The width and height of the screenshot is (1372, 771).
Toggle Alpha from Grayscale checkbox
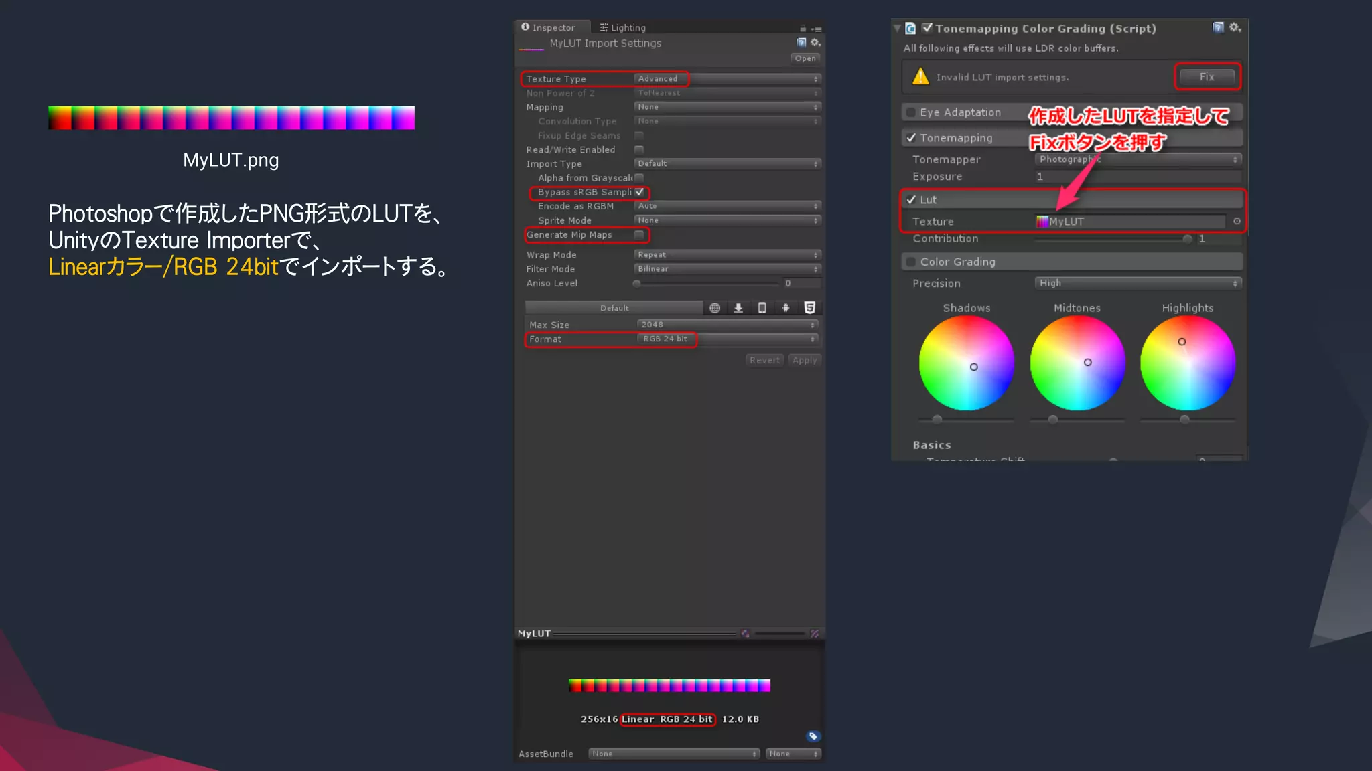pyautogui.click(x=639, y=178)
